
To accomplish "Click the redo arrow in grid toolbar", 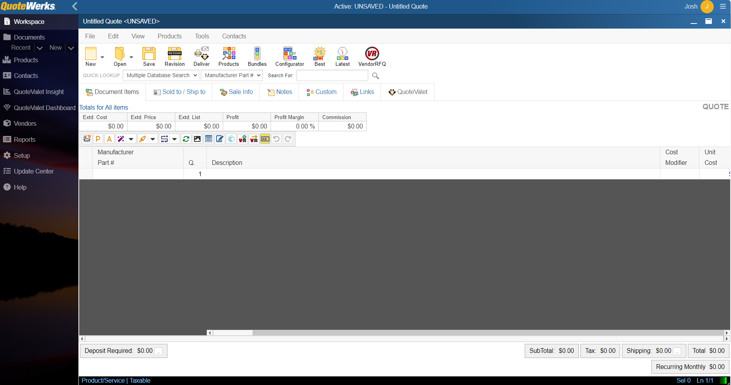I will tap(288, 139).
